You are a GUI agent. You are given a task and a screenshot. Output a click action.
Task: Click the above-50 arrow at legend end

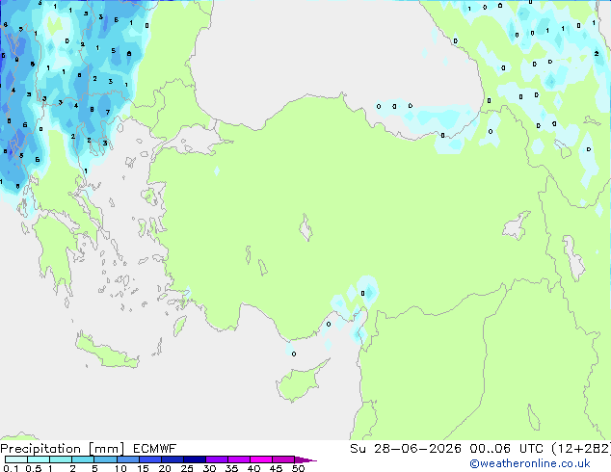pos(305,459)
